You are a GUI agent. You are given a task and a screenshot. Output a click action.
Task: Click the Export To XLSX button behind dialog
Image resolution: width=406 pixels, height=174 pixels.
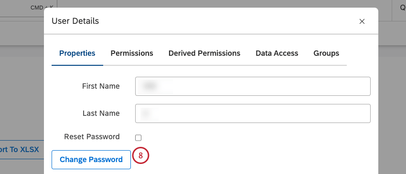coord(20,149)
